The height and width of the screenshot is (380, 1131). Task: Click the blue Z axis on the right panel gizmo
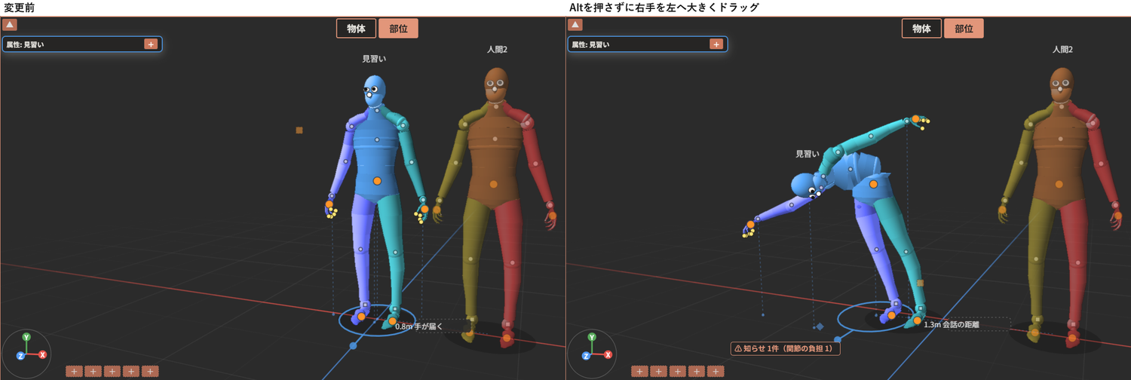tap(586, 355)
